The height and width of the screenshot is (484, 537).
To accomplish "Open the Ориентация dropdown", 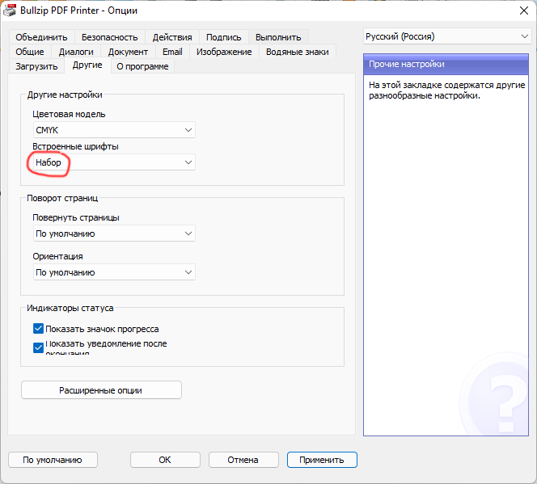I will 114,272.
